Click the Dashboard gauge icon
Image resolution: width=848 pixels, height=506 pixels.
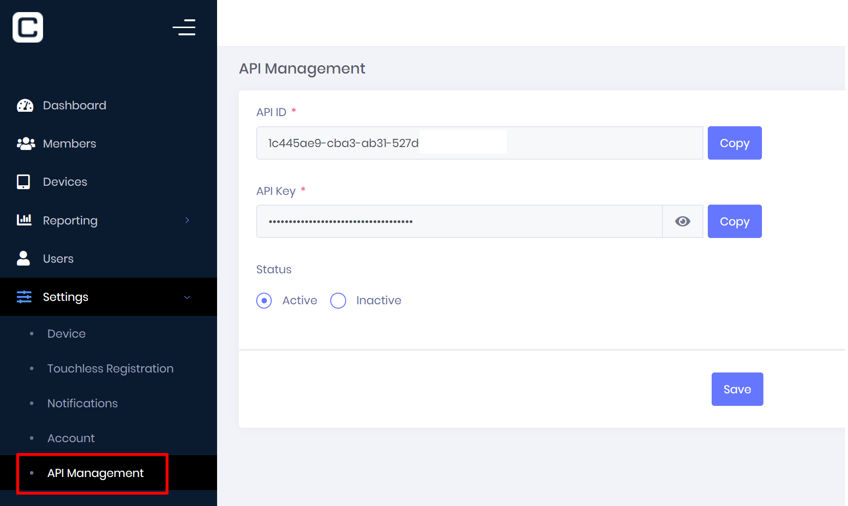pyautogui.click(x=25, y=105)
